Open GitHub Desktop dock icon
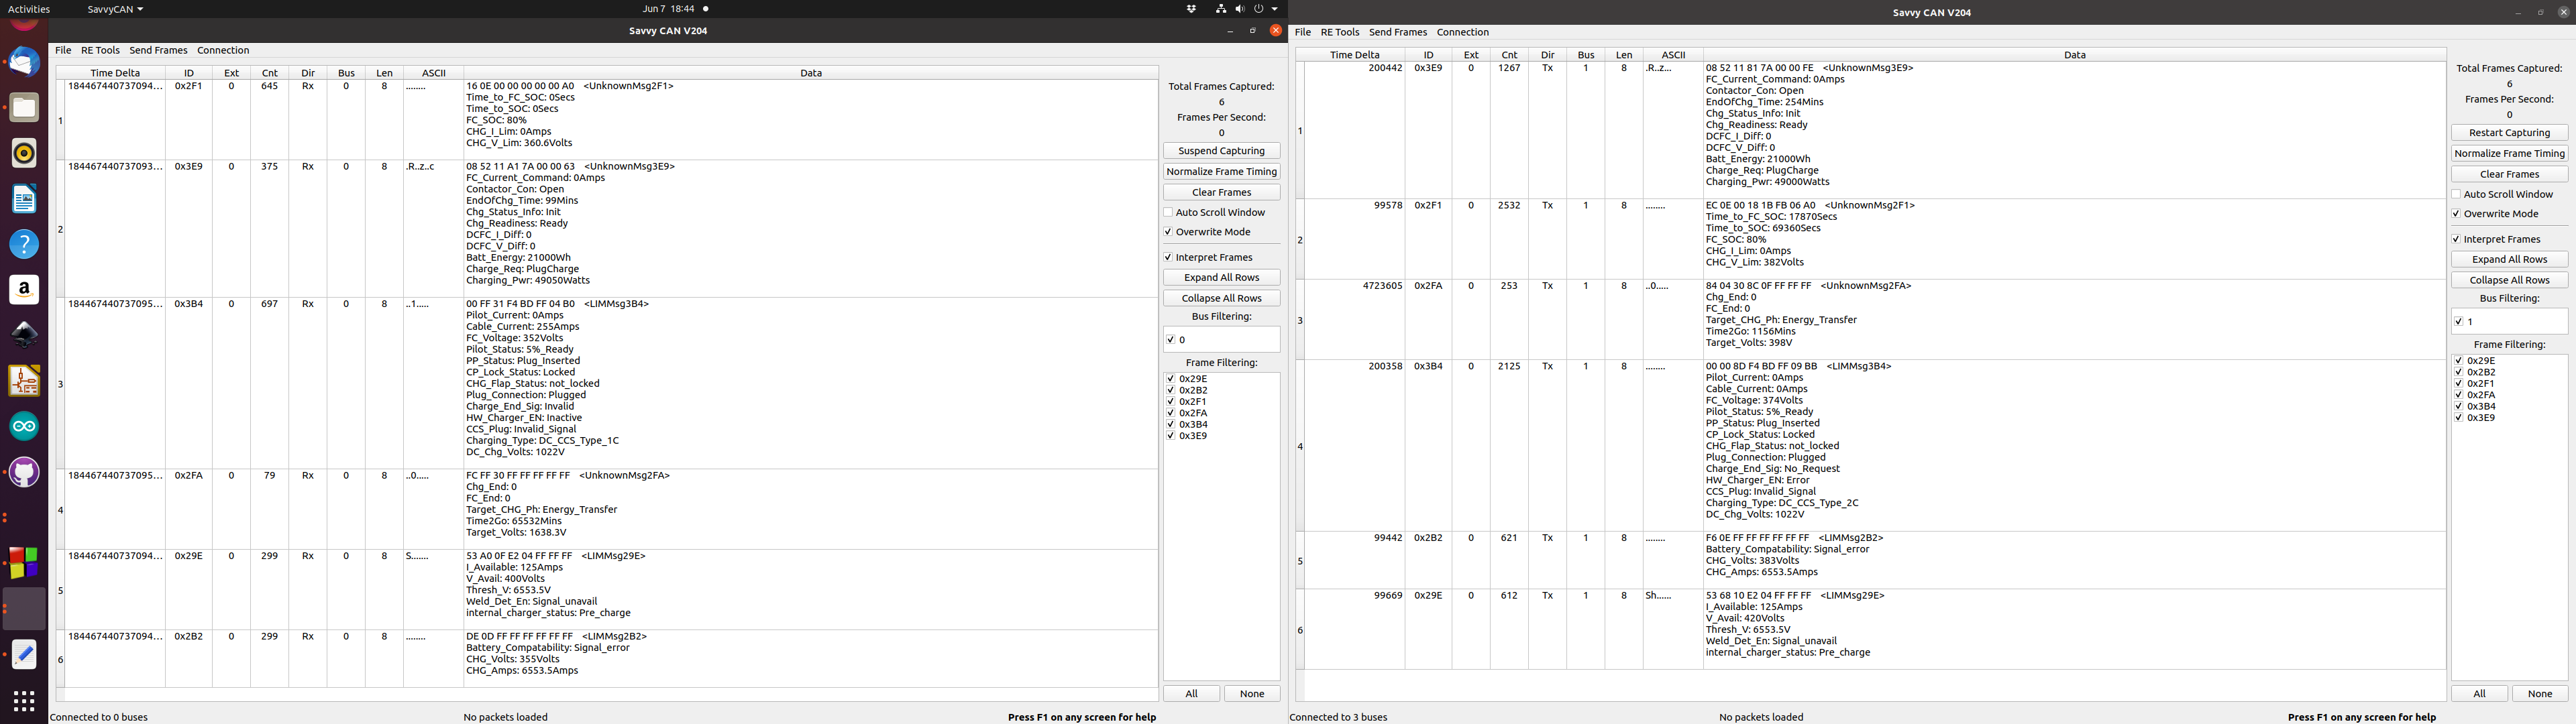Screen dimensions: 2576x724 tap(24, 472)
